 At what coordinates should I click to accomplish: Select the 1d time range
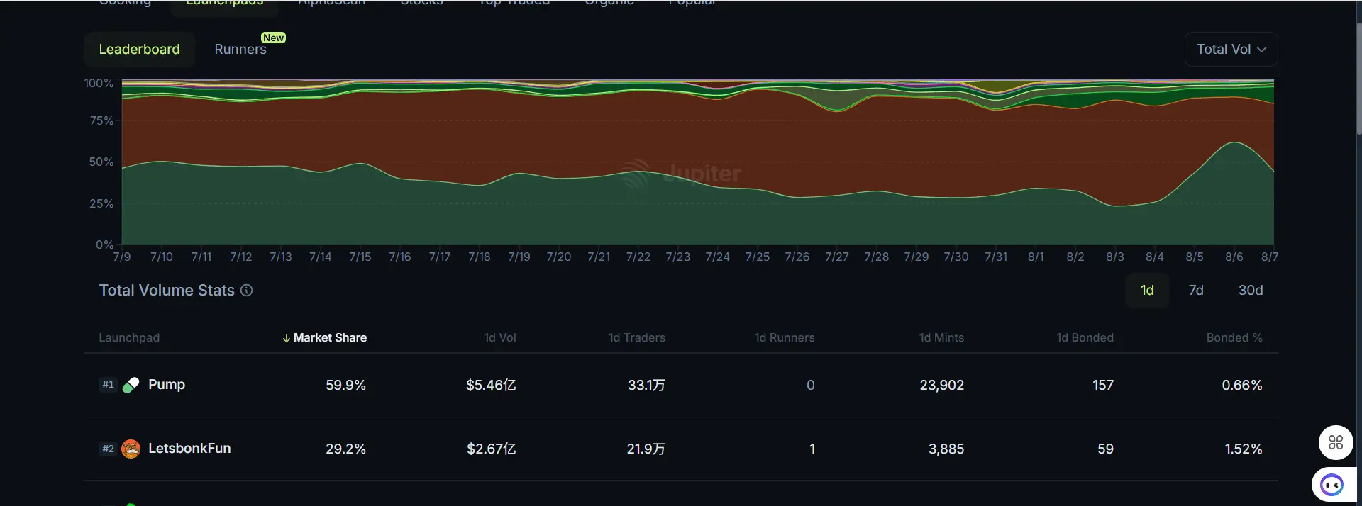(x=1147, y=290)
